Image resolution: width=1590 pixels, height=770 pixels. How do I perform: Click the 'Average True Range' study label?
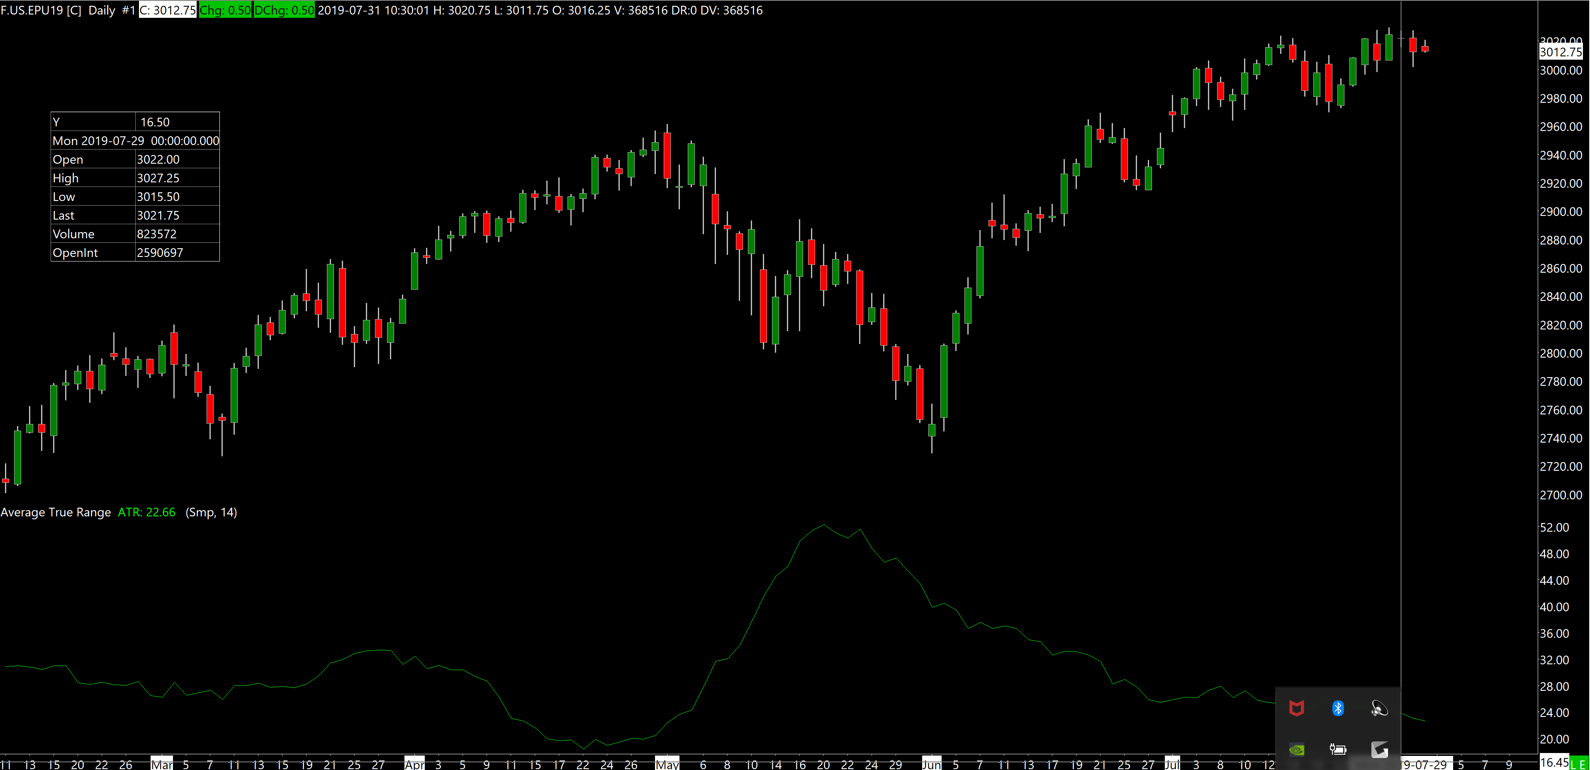pyautogui.click(x=56, y=512)
